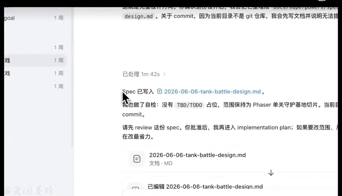The height and width of the screenshot is (196, 342).
Task: Select the goal conversation in the sidebar
Action: [x=35, y=18]
